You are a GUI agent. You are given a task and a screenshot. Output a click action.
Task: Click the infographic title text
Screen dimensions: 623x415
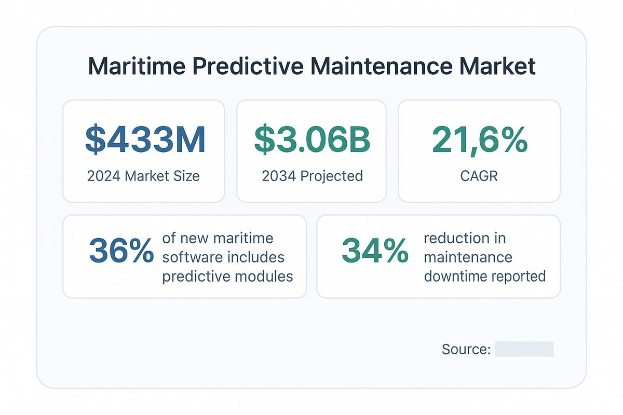[311, 66]
